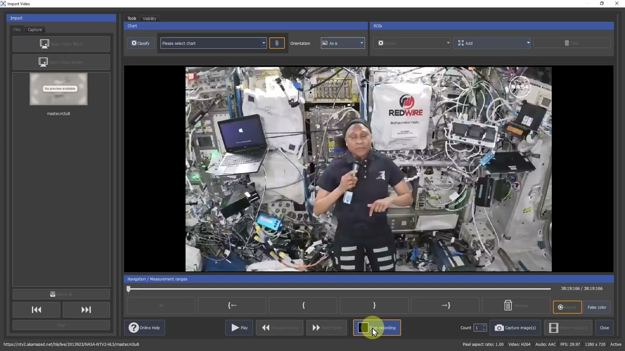Jump to next file with skip-forward icon
Image resolution: width=625 pixels, height=351 pixels.
click(x=86, y=310)
